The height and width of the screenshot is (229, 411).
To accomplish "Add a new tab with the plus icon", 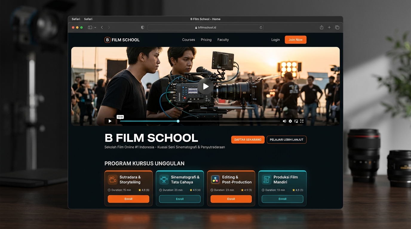I will point(329,27).
